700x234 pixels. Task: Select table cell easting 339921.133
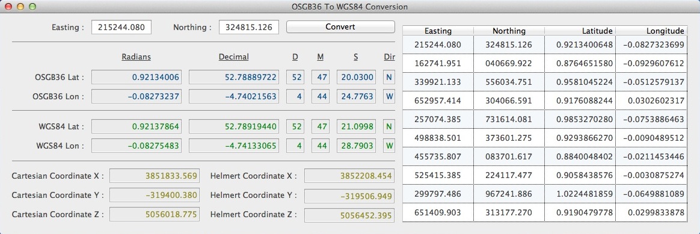[x=438, y=82]
